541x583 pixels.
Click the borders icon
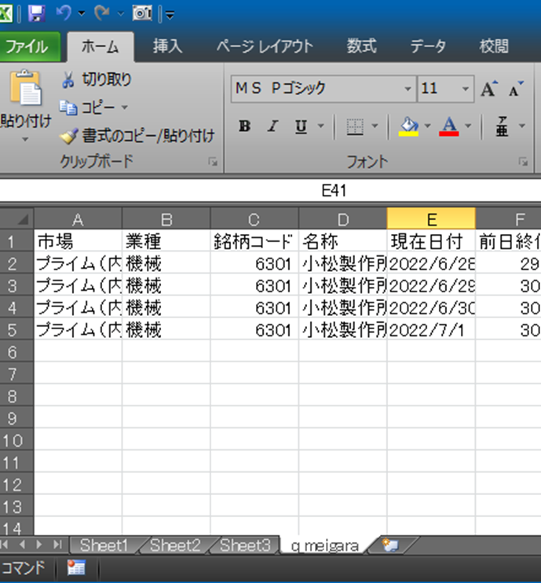coord(355,126)
